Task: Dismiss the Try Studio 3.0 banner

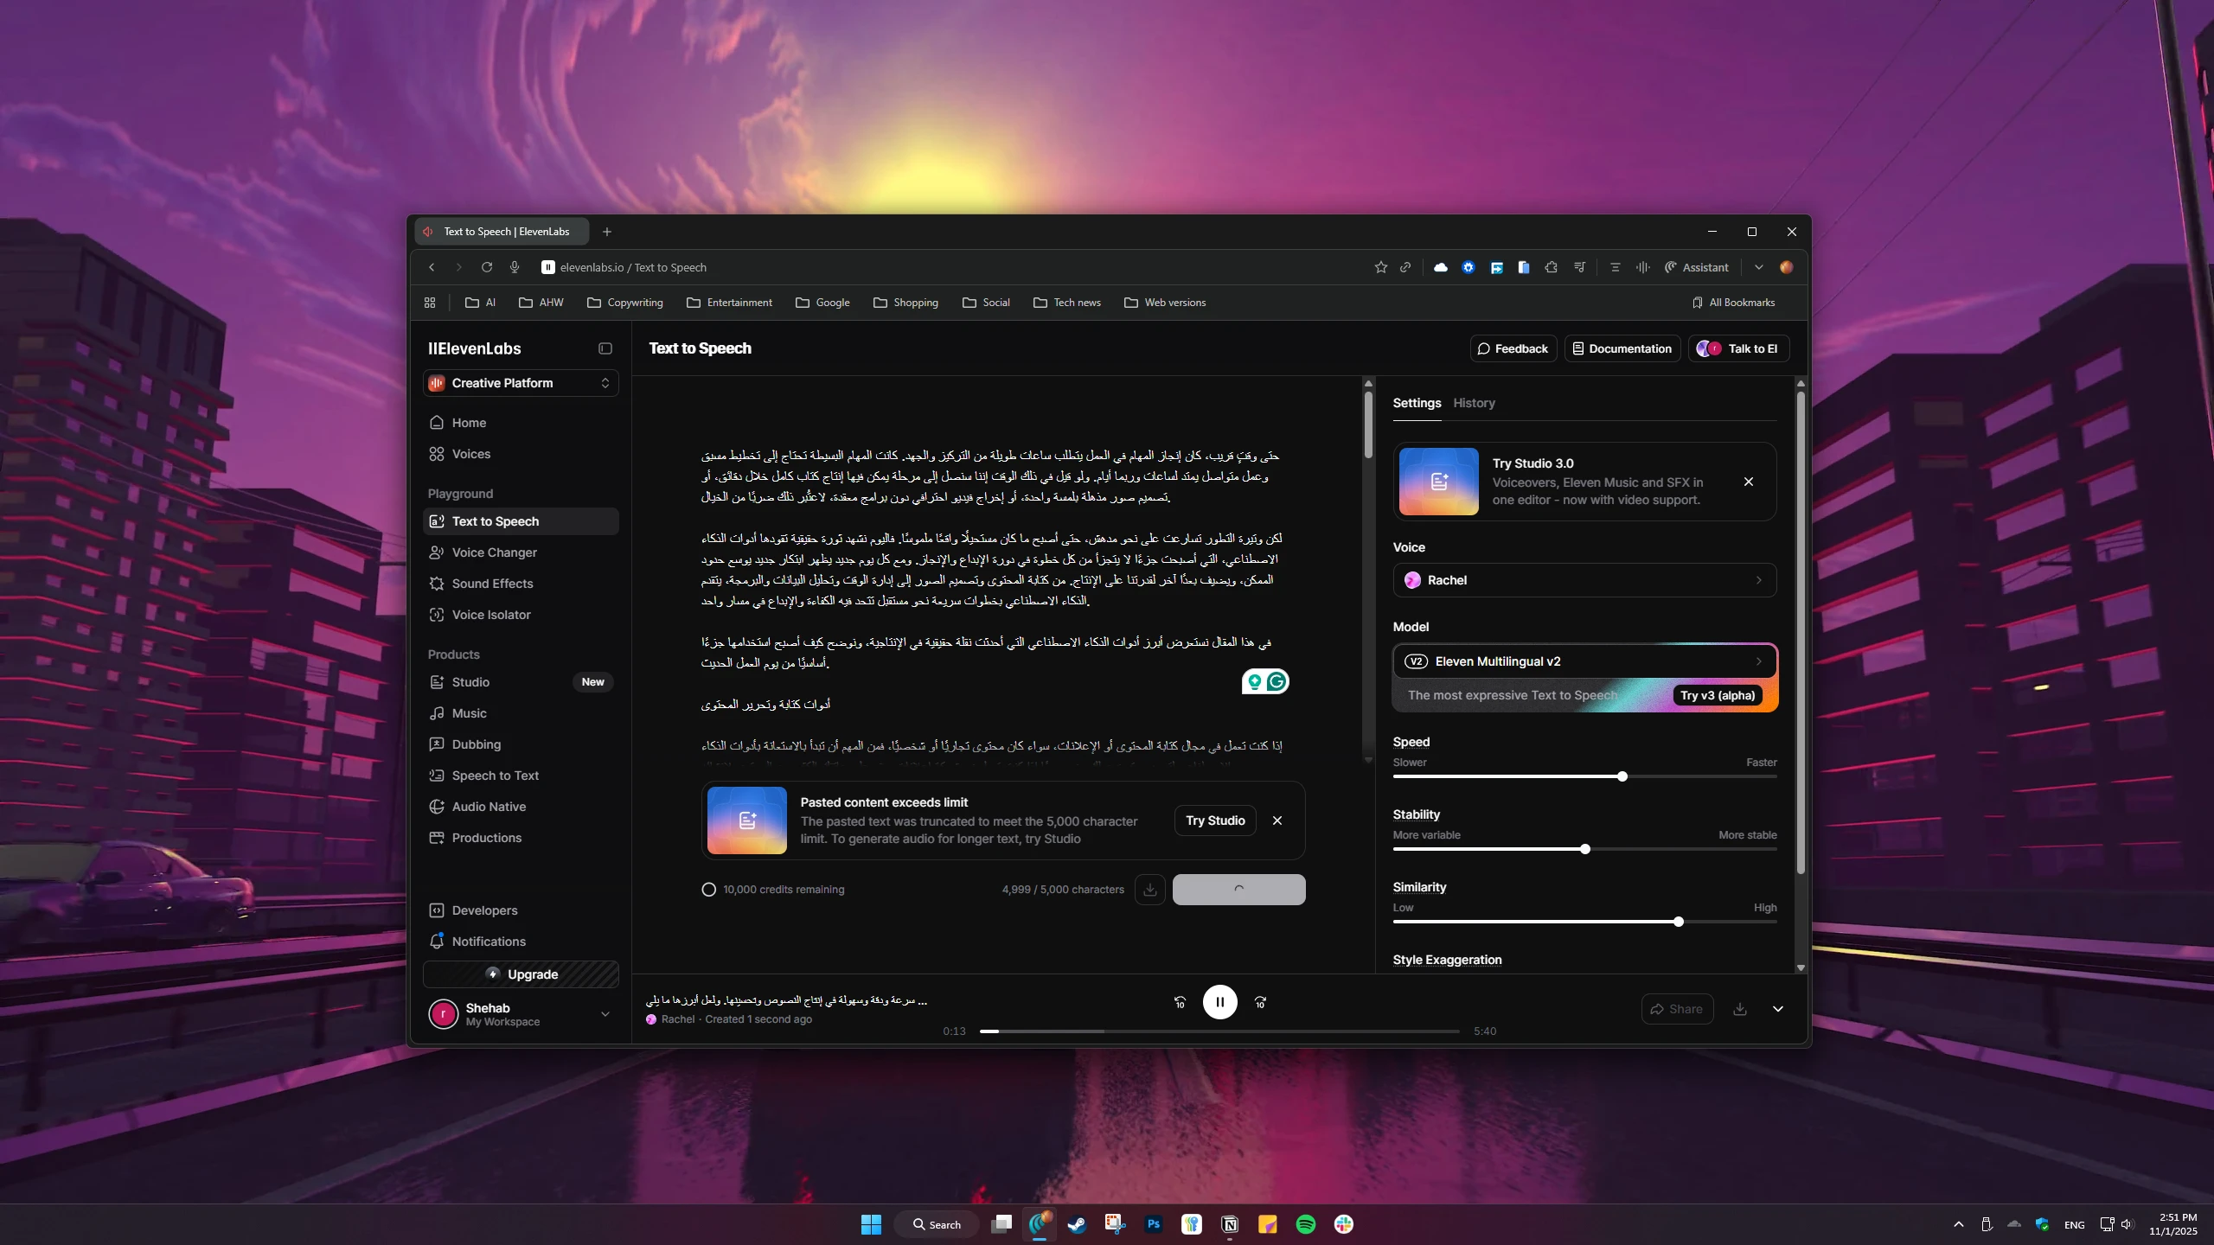Action: 1749,482
